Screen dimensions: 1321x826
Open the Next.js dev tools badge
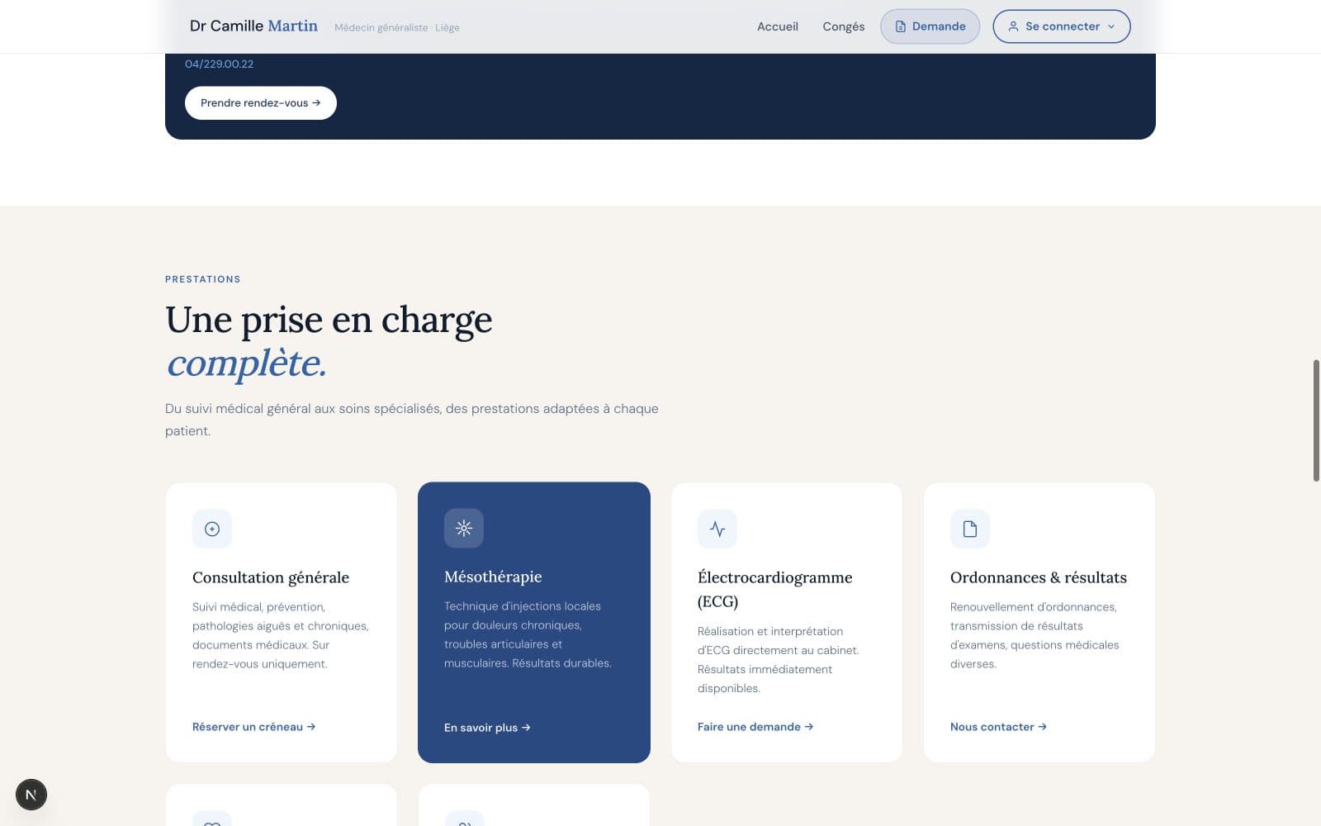[31, 795]
